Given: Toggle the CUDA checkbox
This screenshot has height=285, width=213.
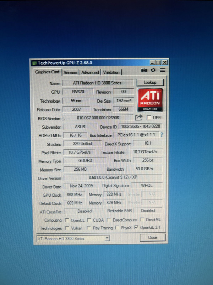Looking at the screenshot, I should (x=89, y=220).
